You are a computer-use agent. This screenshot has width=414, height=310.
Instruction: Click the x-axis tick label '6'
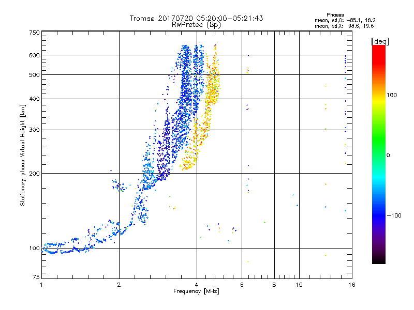(242, 285)
